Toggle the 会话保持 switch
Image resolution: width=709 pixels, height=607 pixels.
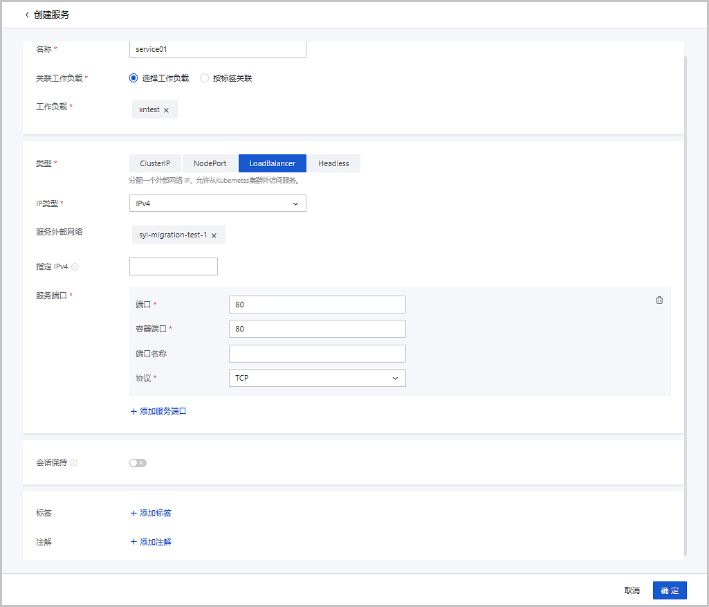coord(138,463)
